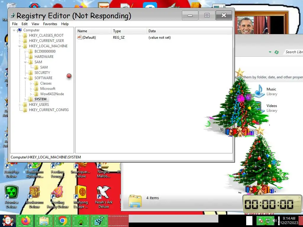Expand the Microsoft subkey

31,89
